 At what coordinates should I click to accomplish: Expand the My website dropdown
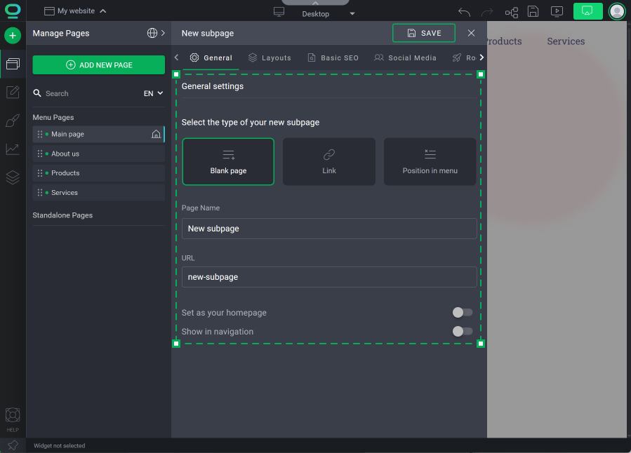(75, 11)
